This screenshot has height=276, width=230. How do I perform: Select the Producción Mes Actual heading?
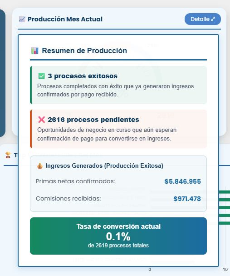click(x=65, y=19)
